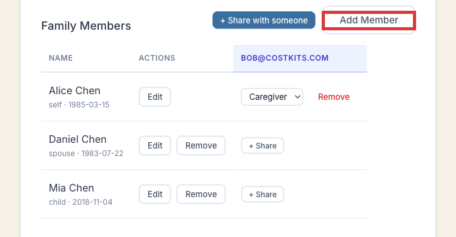Select the Mia Chen name text
The width and height of the screenshot is (456, 237).
(71, 188)
